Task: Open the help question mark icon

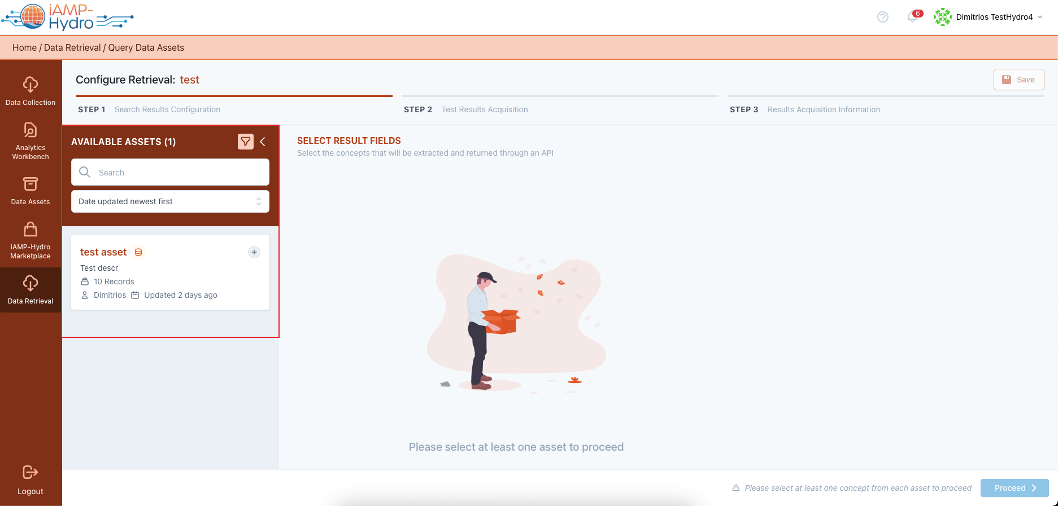Action: pyautogui.click(x=883, y=17)
